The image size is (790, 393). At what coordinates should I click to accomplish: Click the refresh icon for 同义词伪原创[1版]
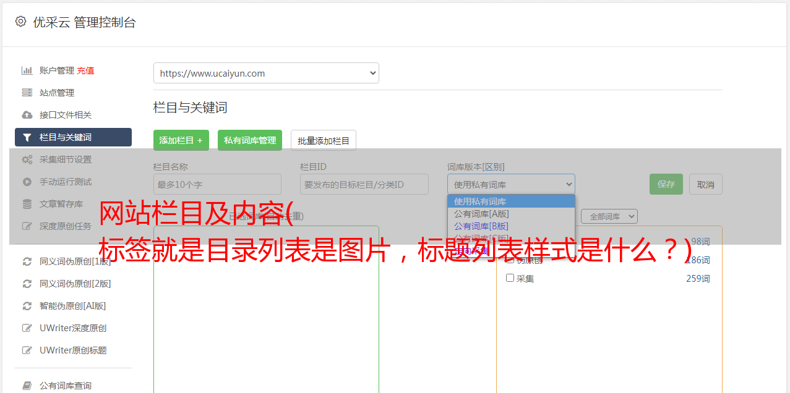click(27, 261)
